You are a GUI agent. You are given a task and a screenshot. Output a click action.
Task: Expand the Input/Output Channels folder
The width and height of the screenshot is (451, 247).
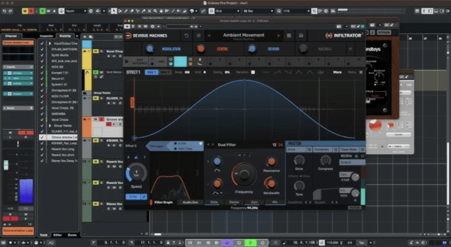pos(50,43)
